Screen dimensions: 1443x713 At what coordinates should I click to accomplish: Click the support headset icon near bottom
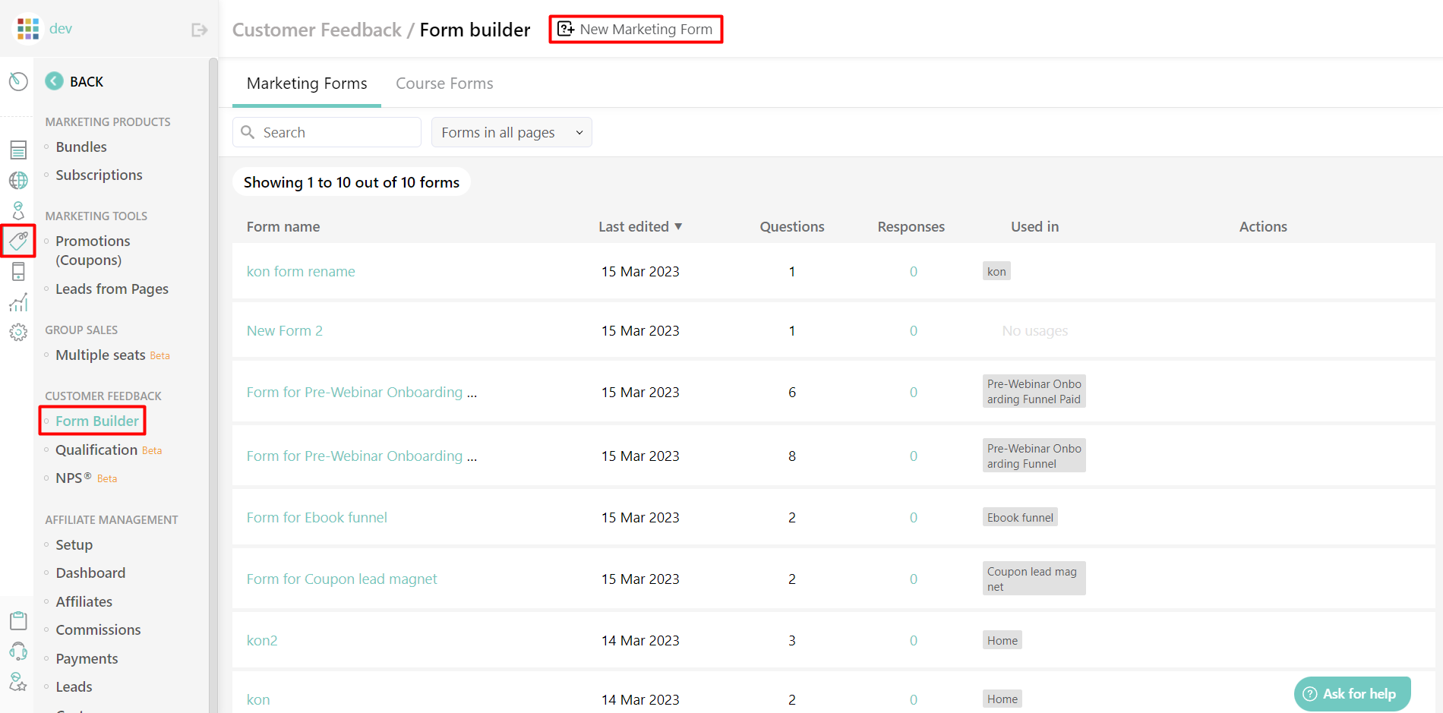18,651
